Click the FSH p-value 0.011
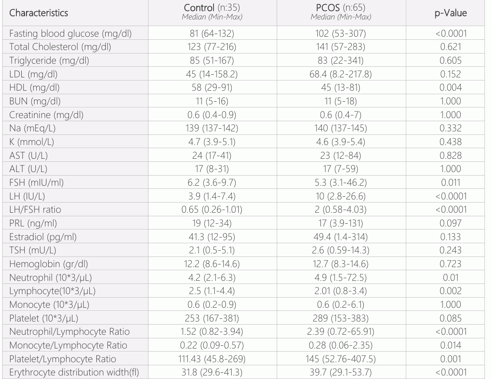 450,183
